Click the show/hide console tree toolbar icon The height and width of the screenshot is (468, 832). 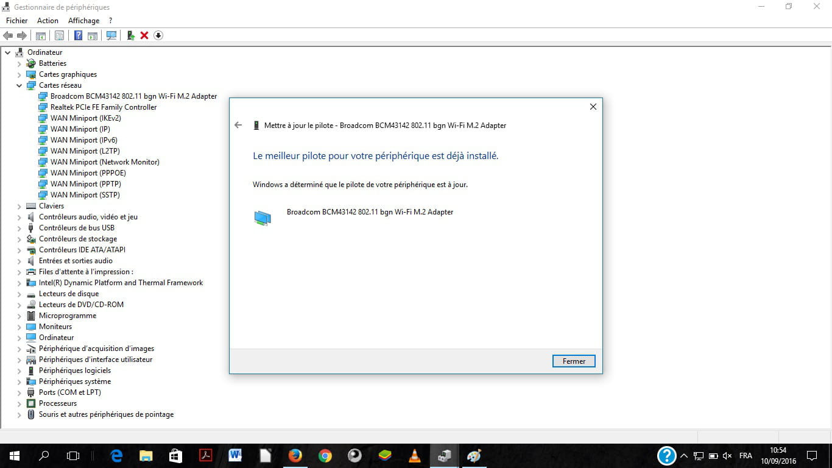tap(41, 35)
